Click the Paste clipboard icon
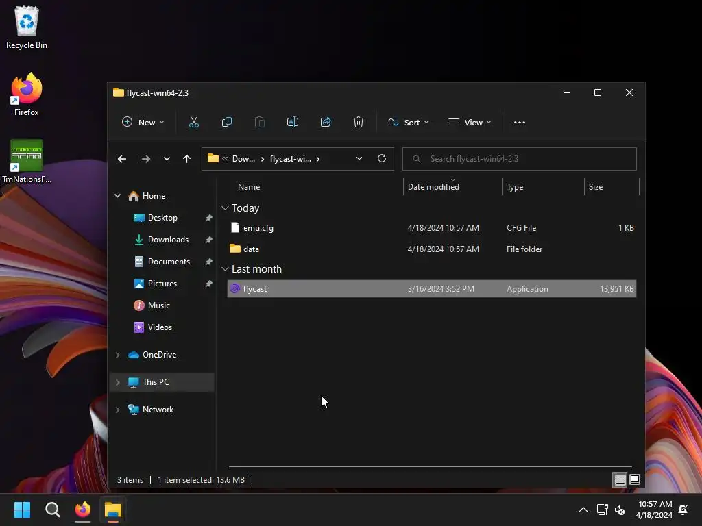Screen dimensions: 702x526 [x=260, y=122]
